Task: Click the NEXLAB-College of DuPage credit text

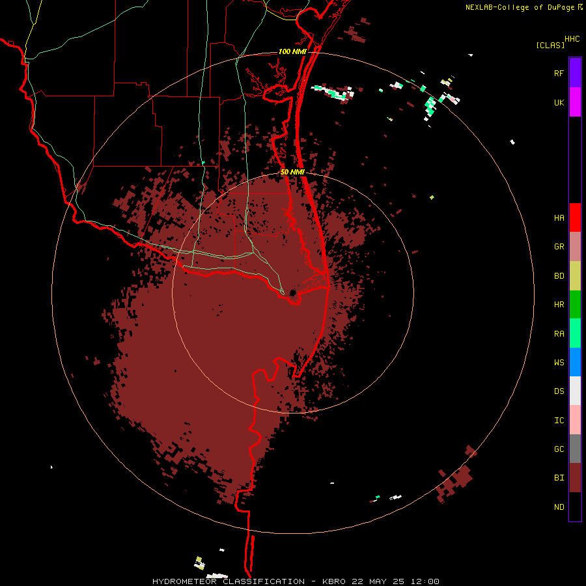Action: [x=520, y=7]
